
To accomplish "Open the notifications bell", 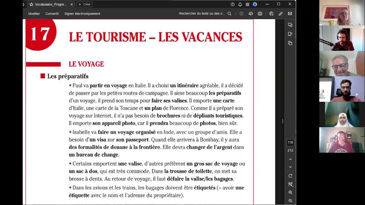I will pos(240,4).
